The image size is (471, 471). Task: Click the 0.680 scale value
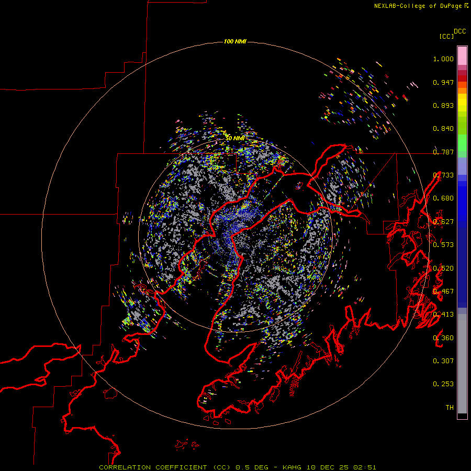443,198
